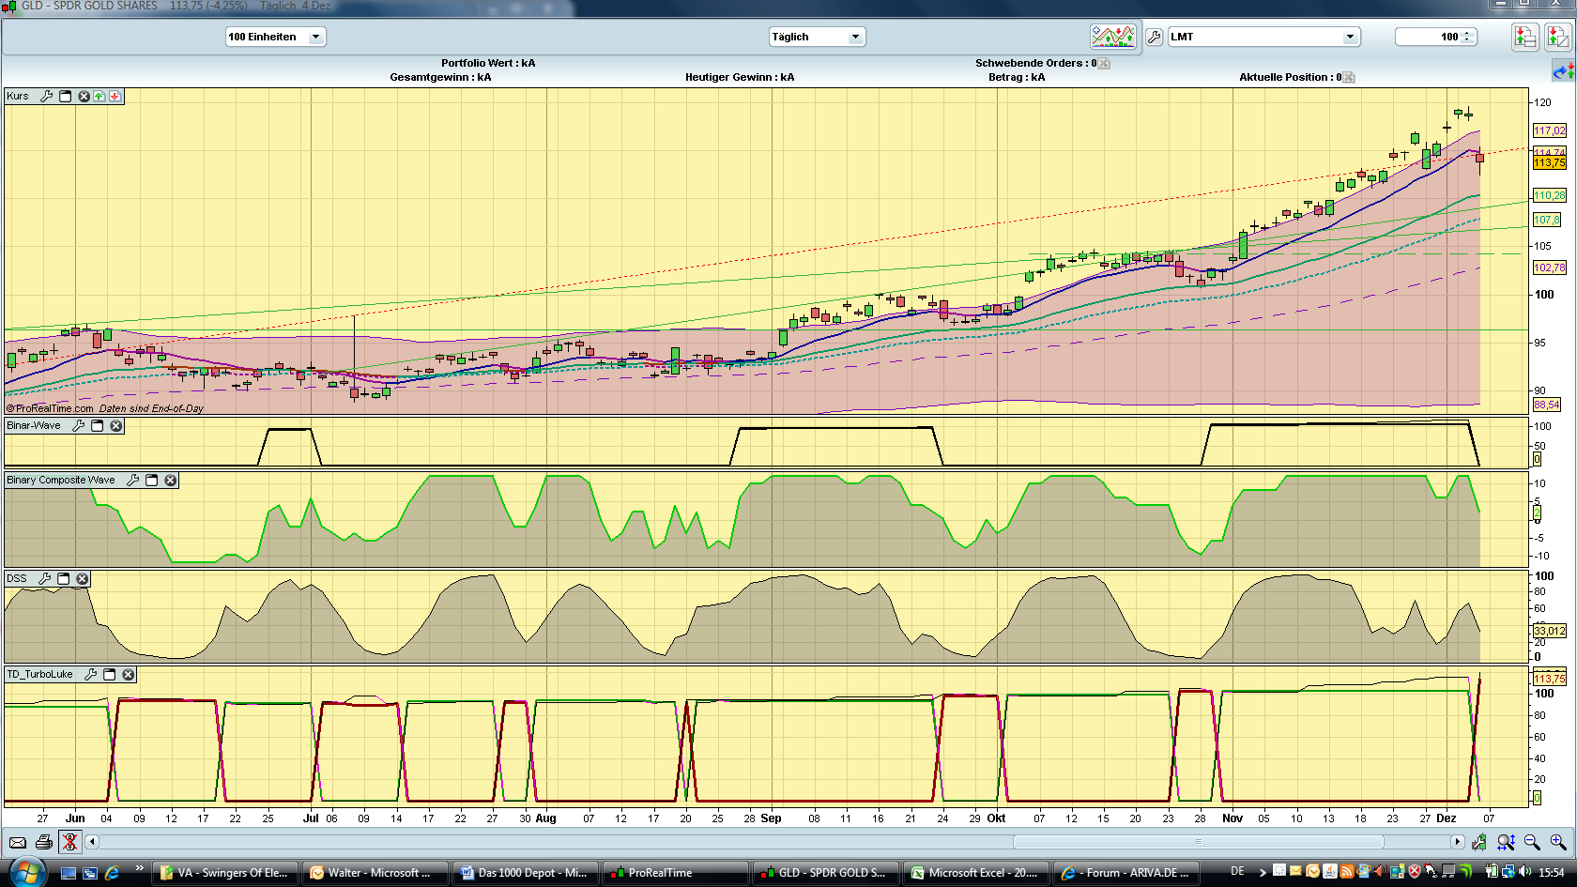Viewport: 1577px width, 887px height.
Task: Open settings wrench for DSS indicator
Action: pos(44,578)
